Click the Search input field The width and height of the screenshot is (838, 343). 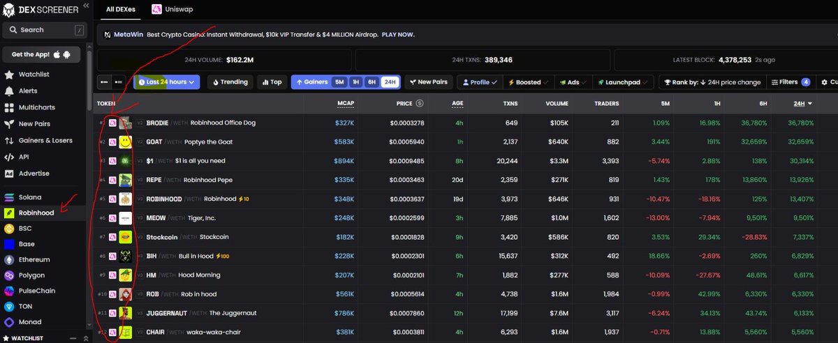44,30
